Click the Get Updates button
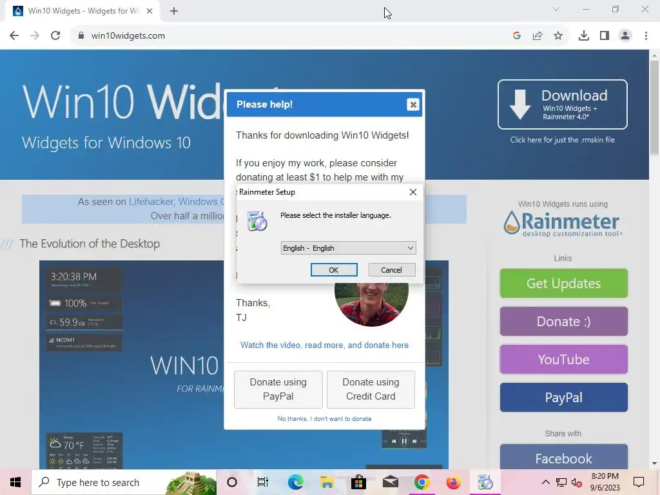 (563, 284)
